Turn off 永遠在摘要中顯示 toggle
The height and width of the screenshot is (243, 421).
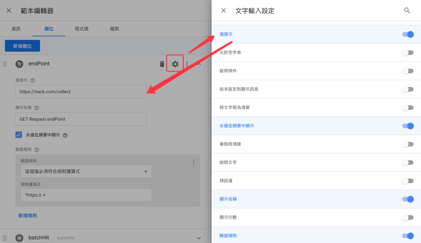pyautogui.click(x=408, y=126)
